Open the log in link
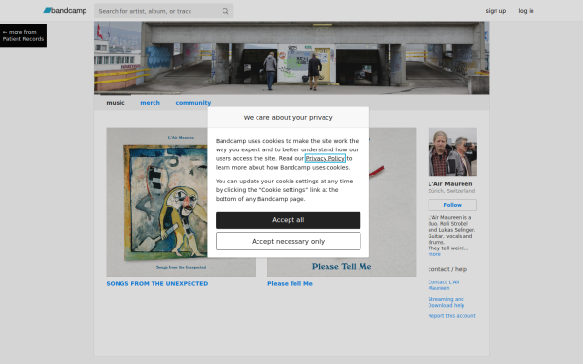583x364 pixels. [526, 11]
